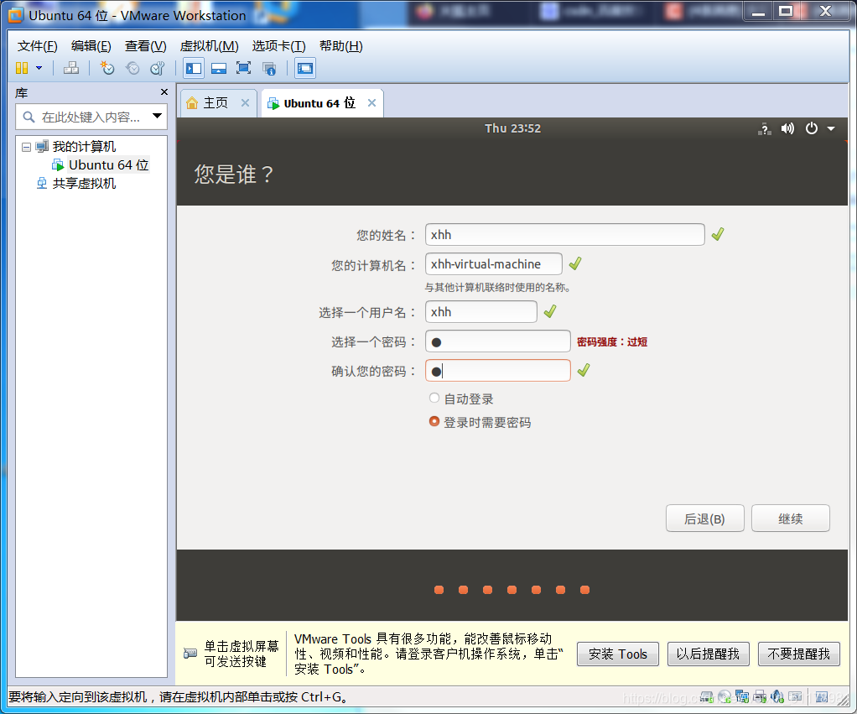Click the message log icon in status bar
Image resolution: width=857 pixels, height=714 pixels.
pos(822,697)
